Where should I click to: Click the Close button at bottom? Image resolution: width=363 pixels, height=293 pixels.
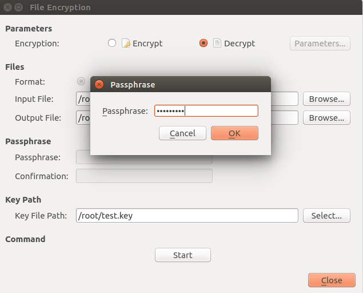pyautogui.click(x=331, y=280)
